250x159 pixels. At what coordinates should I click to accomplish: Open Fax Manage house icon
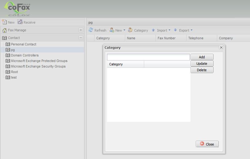(5, 30)
